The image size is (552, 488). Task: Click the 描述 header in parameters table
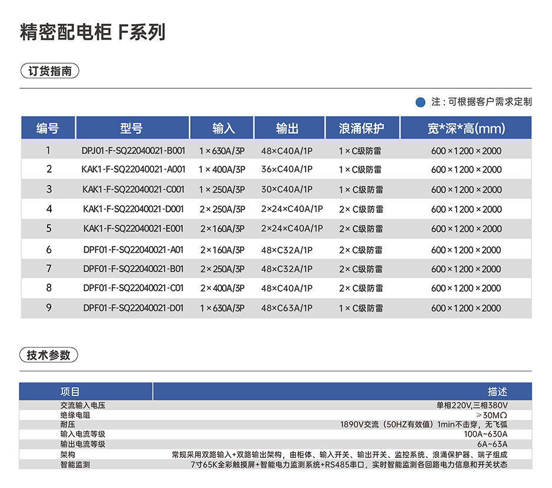point(497,391)
